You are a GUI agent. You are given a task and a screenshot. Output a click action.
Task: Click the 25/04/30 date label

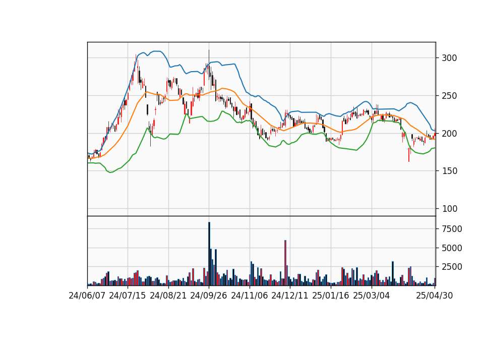click(435, 296)
